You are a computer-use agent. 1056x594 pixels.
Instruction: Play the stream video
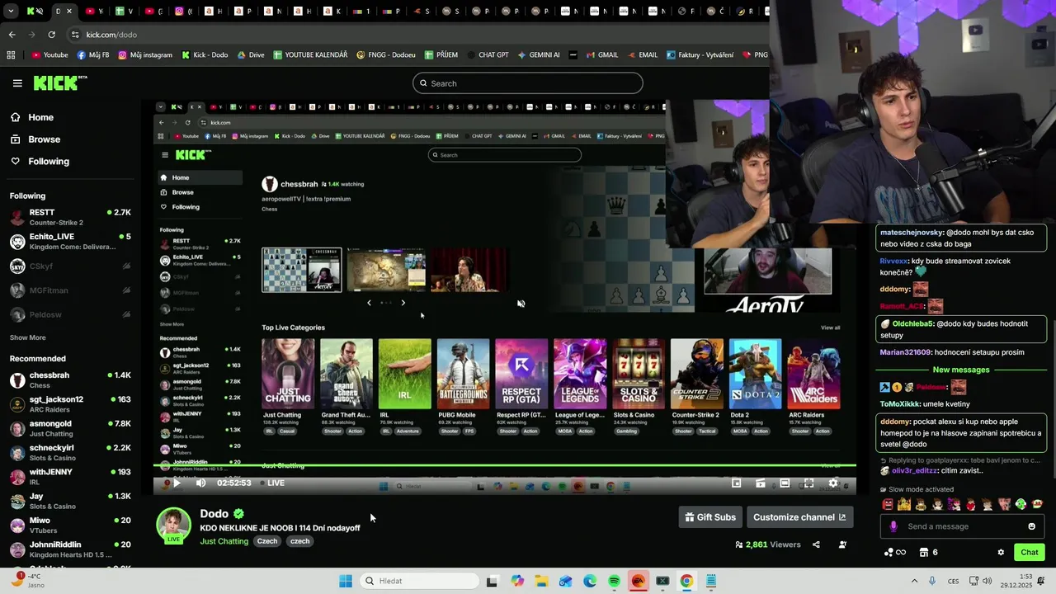tap(176, 483)
